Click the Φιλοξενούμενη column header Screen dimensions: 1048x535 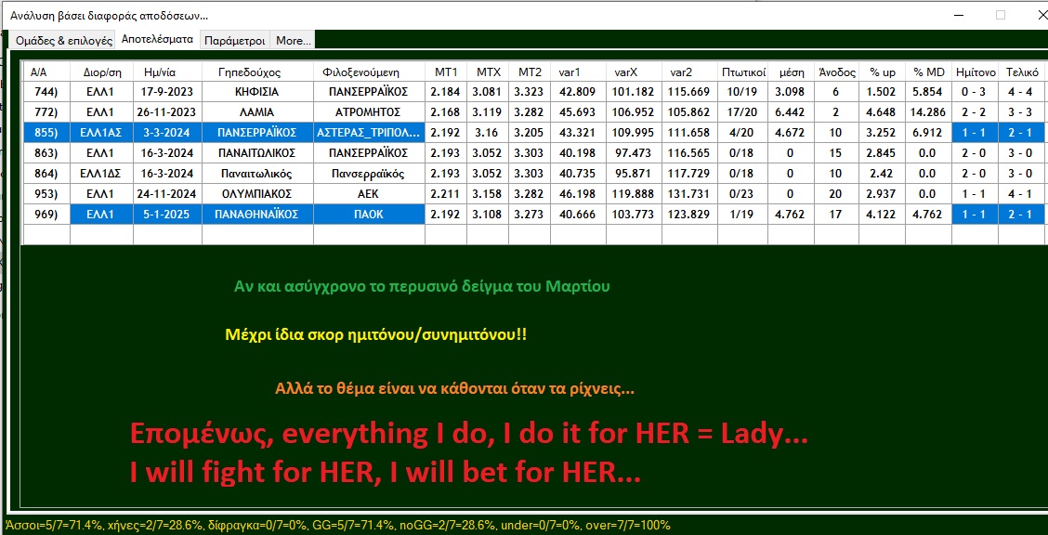point(368,72)
